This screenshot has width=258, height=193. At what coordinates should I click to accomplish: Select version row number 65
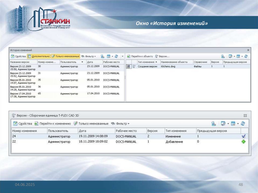click(67, 95)
